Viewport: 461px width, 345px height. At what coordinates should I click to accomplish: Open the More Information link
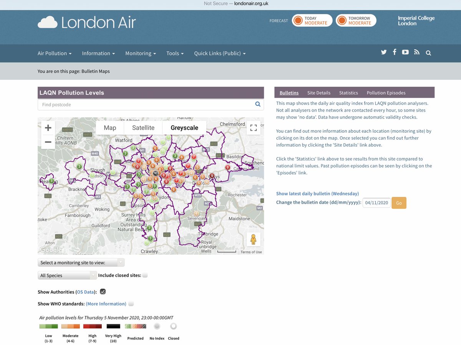click(106, 304)
